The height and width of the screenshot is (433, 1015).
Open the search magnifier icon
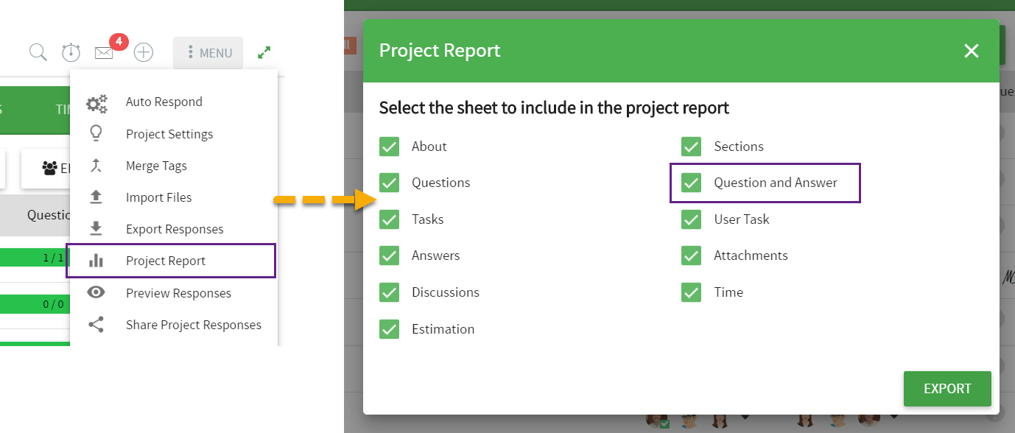38,52
